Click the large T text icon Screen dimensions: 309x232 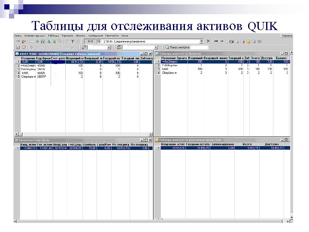tap(73, 41)
